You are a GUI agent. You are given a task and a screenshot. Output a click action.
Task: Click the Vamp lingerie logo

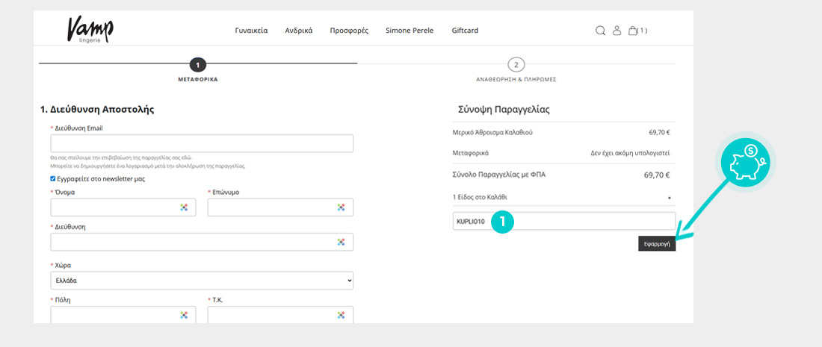(x=90, y=30)
